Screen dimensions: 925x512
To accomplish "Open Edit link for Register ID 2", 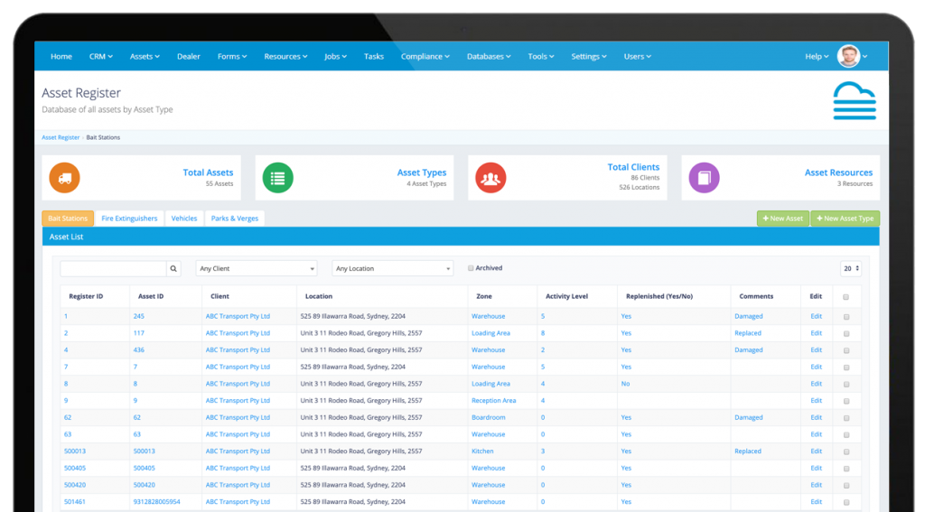I will (816, 333).
